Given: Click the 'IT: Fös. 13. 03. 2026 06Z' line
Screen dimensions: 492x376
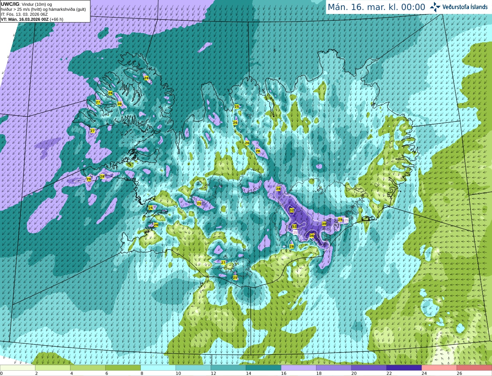Looking at the screenshot, I should pyautogui.click(x=24, y=14).
